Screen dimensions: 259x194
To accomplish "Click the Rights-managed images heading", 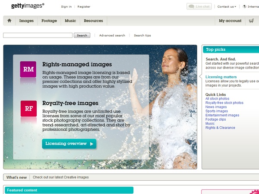I will coord(77,64).
